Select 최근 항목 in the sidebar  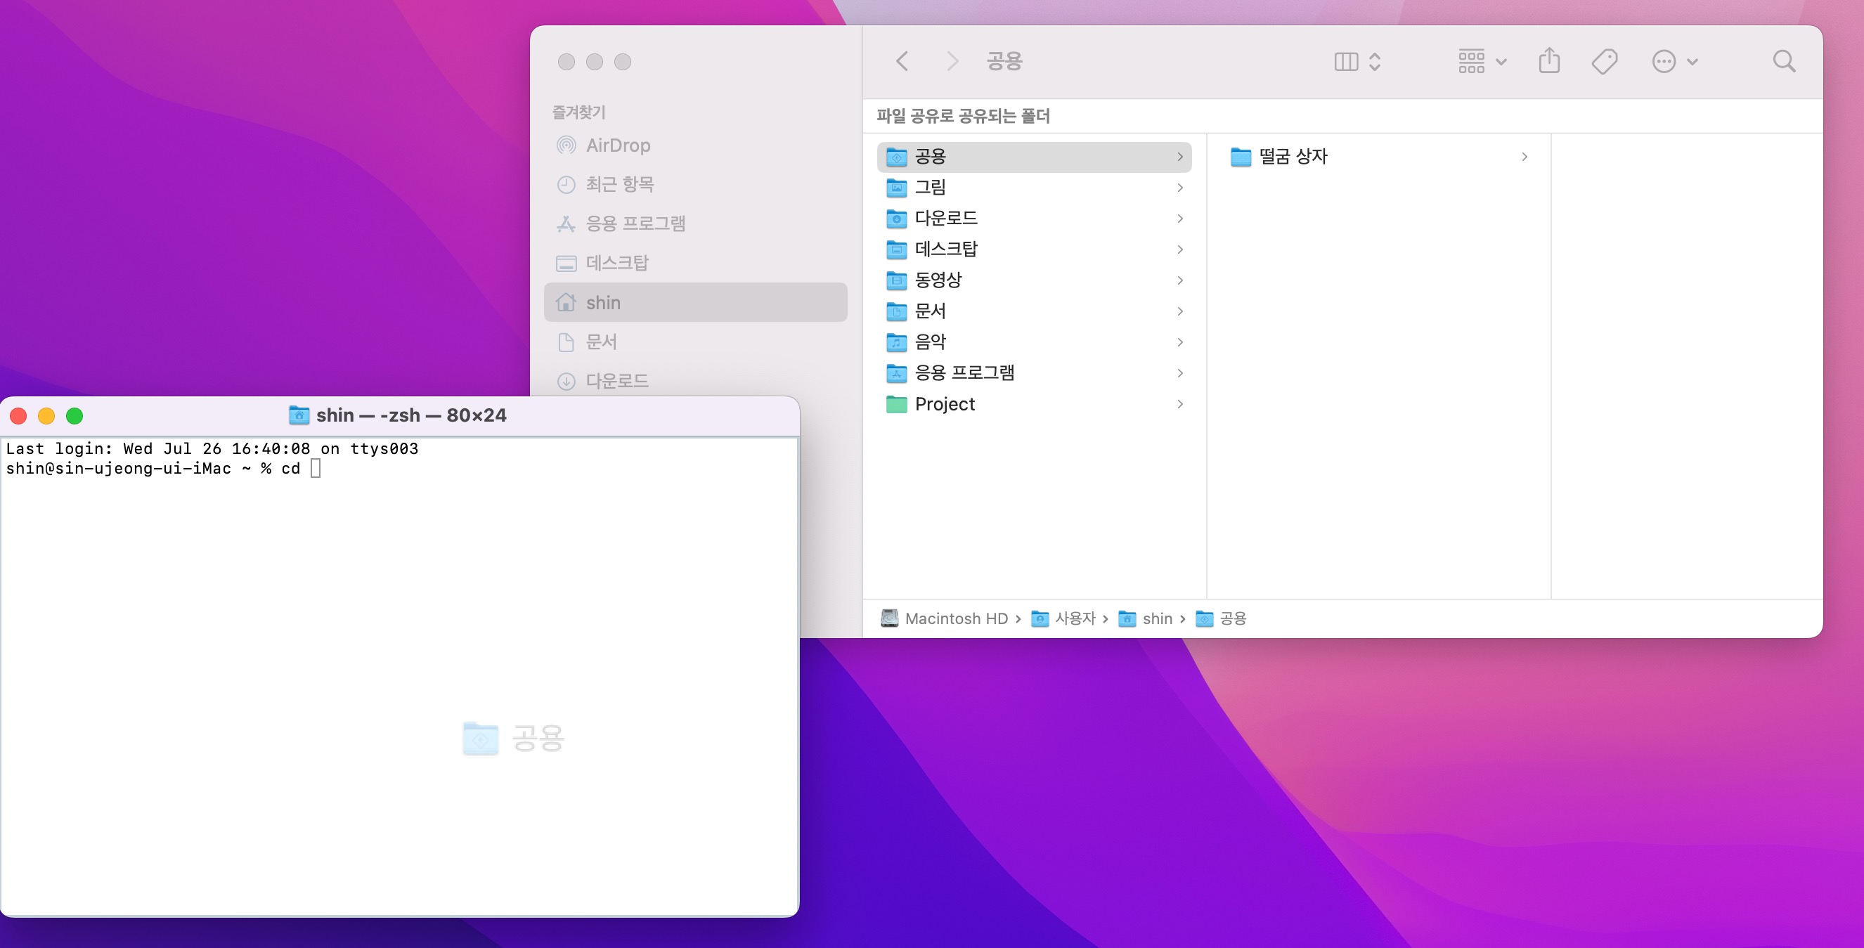pos(619,185)
